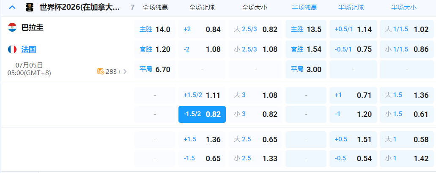Image resolution: width=436 pixels, height=173 pixels.
Task: Click 全场让球 column header
Action: 202,8
